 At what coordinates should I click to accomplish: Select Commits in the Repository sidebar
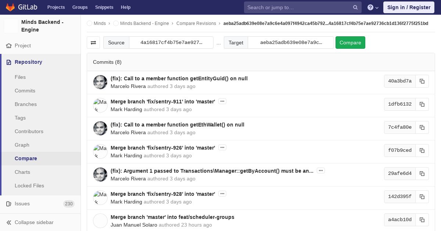[x=25, y=91]
